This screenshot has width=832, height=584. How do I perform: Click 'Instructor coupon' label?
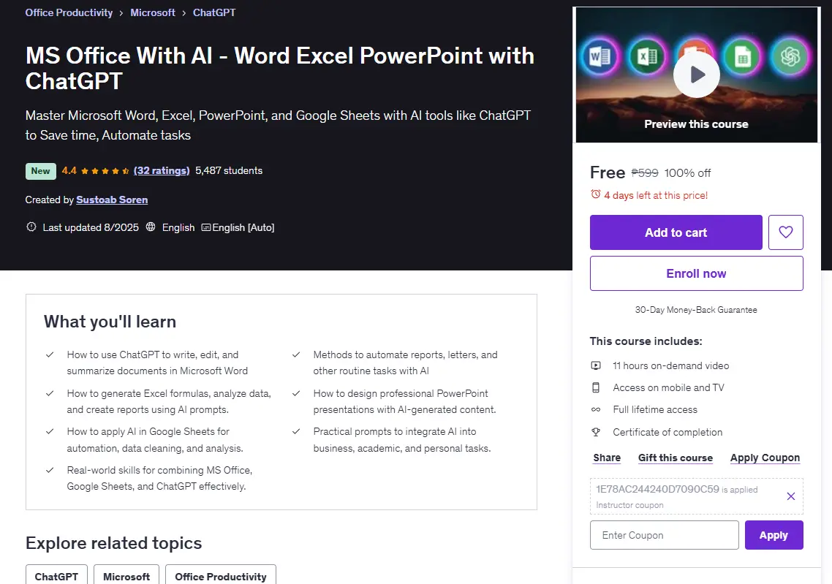pyautogui.click(x=629, y=505)
